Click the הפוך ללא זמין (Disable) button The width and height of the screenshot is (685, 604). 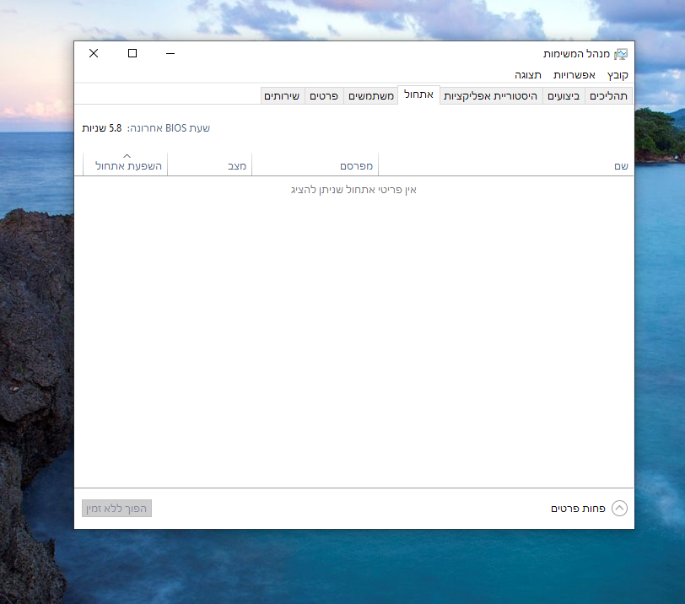116,509
